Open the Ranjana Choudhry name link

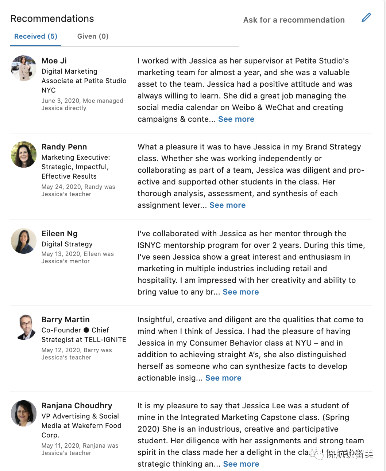point(77,406)
